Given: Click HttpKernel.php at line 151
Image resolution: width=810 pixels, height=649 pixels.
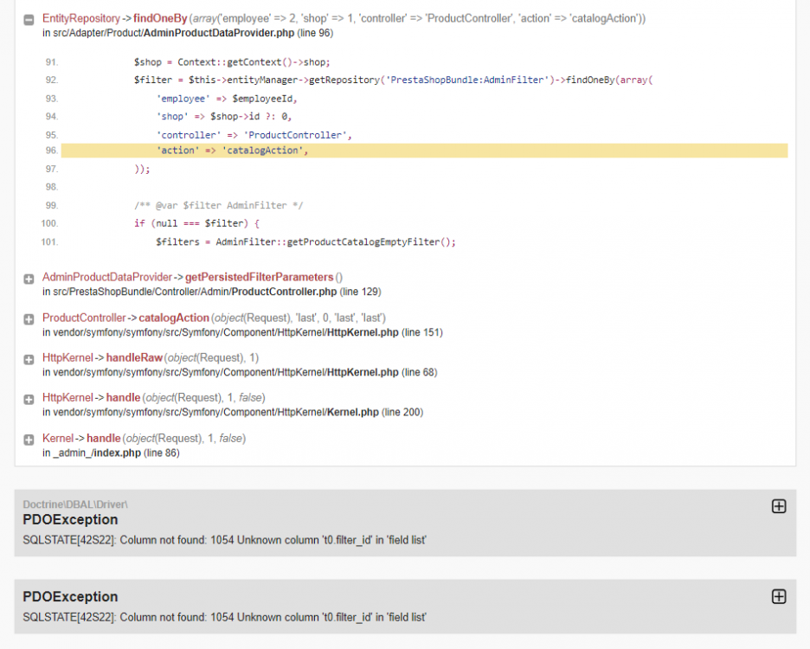Looking at the screenshot, I should tap(363, 333).
